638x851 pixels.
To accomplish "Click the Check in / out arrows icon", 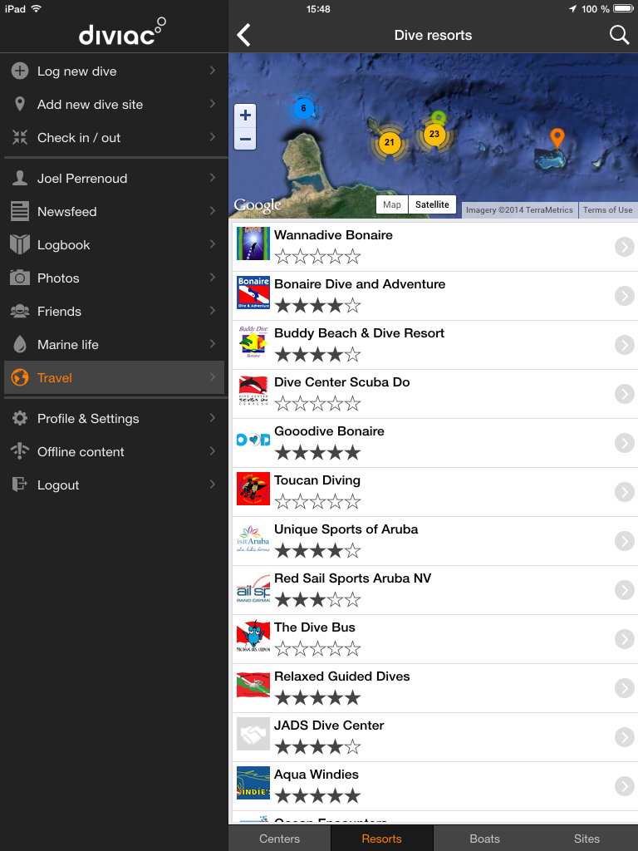I will (x=20, y=137).
